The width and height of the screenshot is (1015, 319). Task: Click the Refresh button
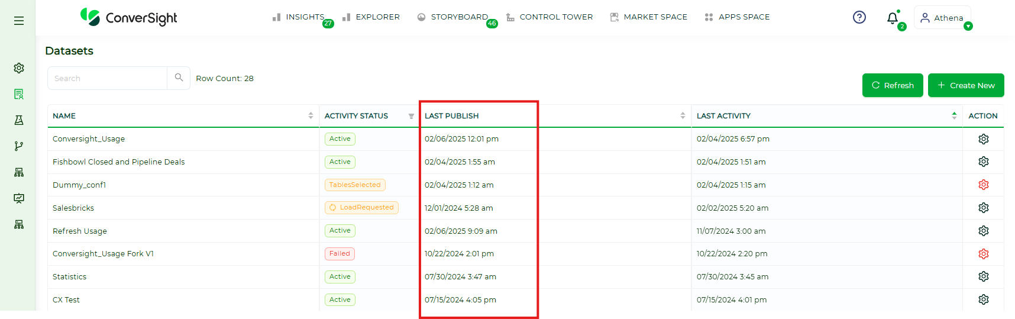click(x=892, y=85)
